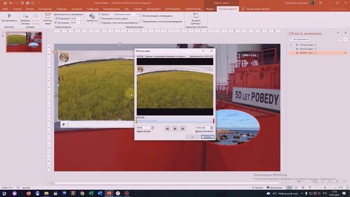Undo the last action in quick access toolbar
This screenshot has height=197, width=350.
coord(10,3)
